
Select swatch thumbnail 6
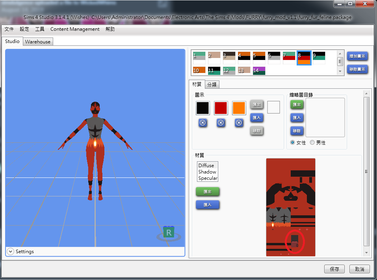tap(274, 58)
